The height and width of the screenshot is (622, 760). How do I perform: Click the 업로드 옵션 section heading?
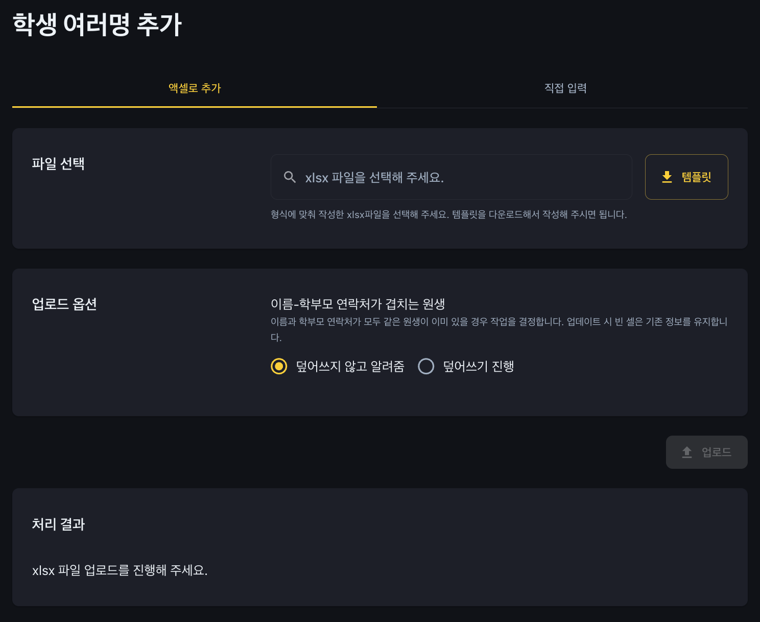[x=64, y=304]
